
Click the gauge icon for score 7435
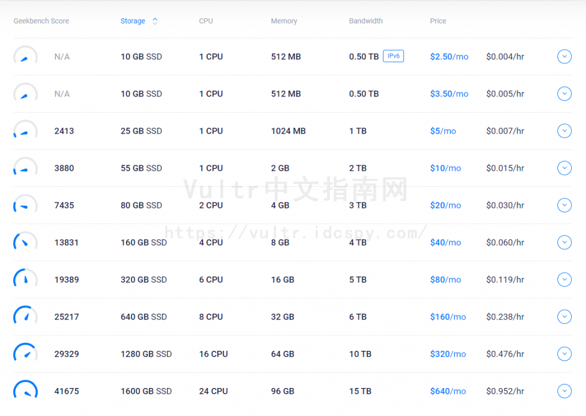25,203
